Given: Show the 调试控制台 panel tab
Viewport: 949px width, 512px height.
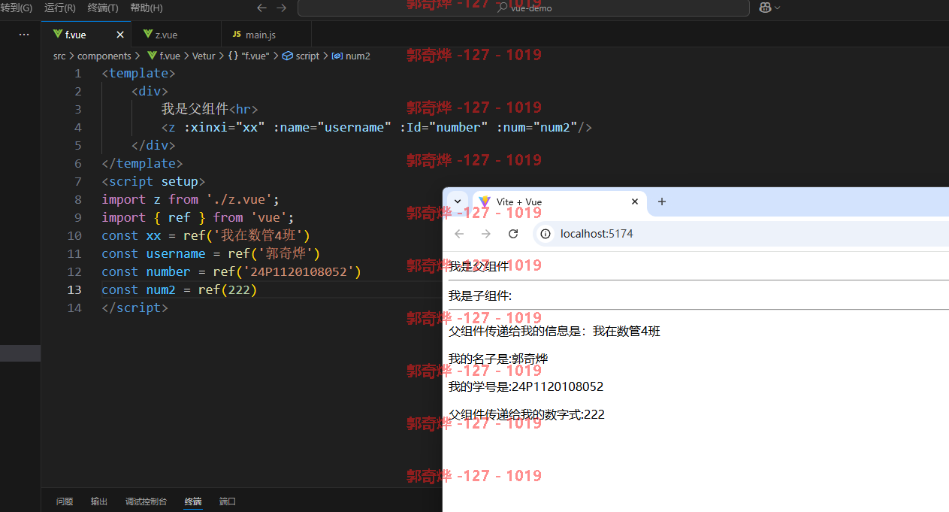Looking at the screenshot, I should click(147, 501).
